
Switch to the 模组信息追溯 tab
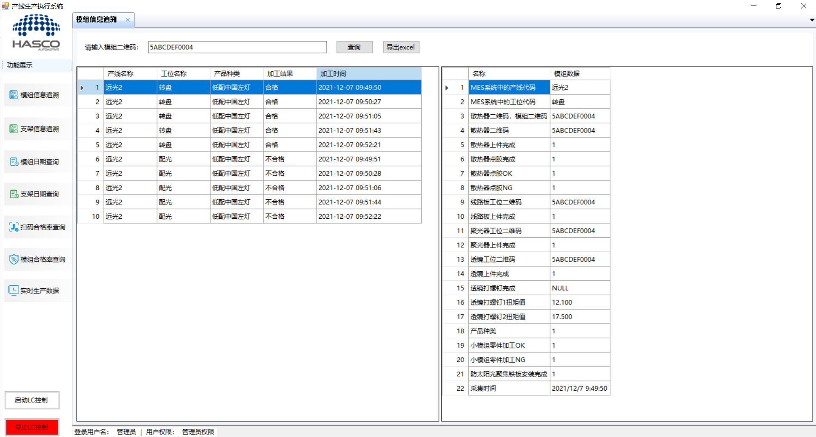(97, 20)
